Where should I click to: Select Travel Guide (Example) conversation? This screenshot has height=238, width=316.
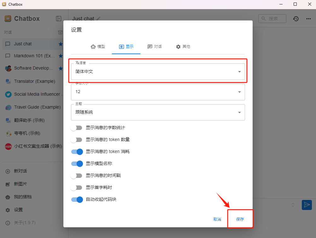[x=32, y=107]
